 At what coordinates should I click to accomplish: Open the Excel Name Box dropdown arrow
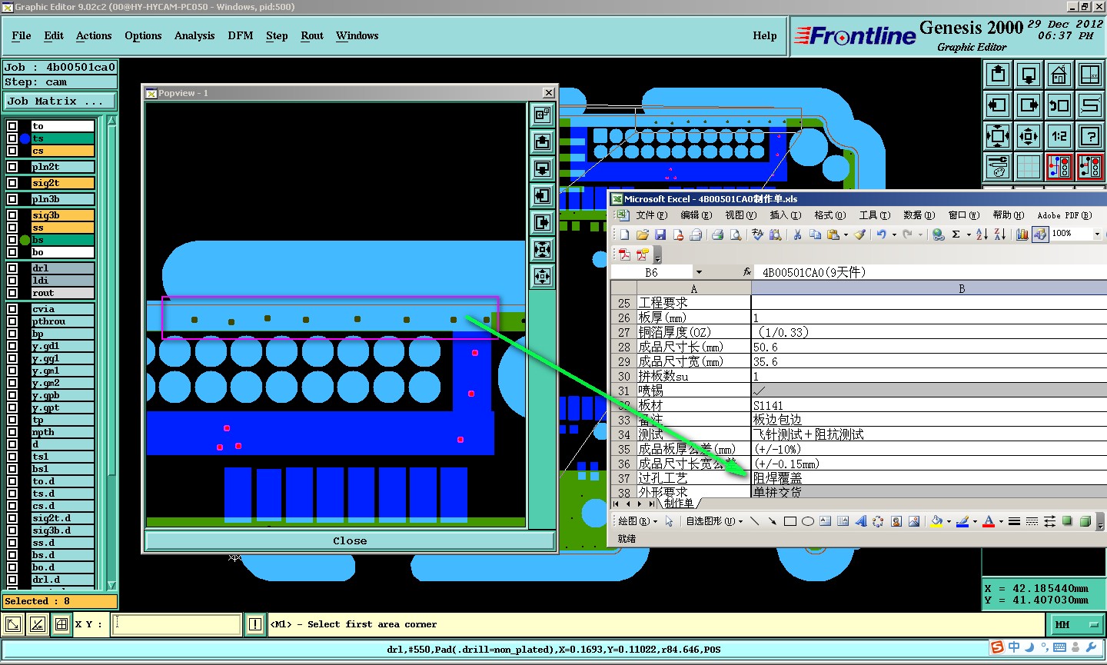tap(698, 272)
